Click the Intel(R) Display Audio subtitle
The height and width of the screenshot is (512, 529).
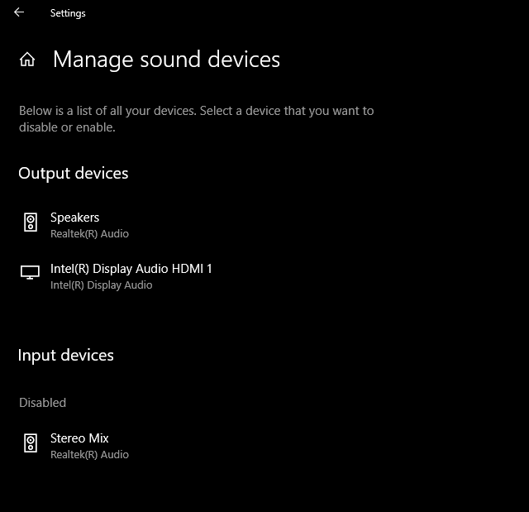pos(101,285)
